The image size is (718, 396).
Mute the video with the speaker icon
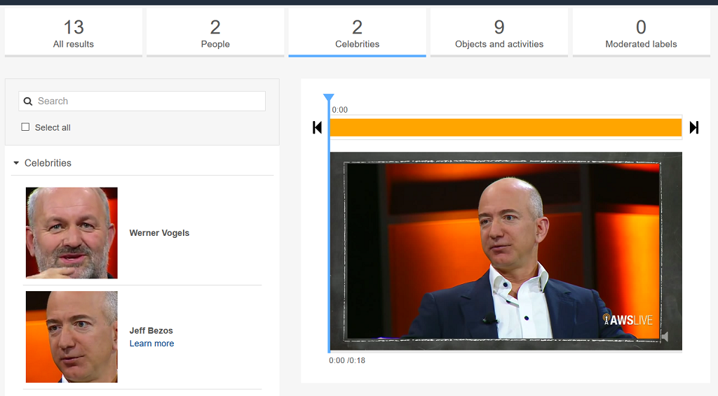(x=665, y=337)
